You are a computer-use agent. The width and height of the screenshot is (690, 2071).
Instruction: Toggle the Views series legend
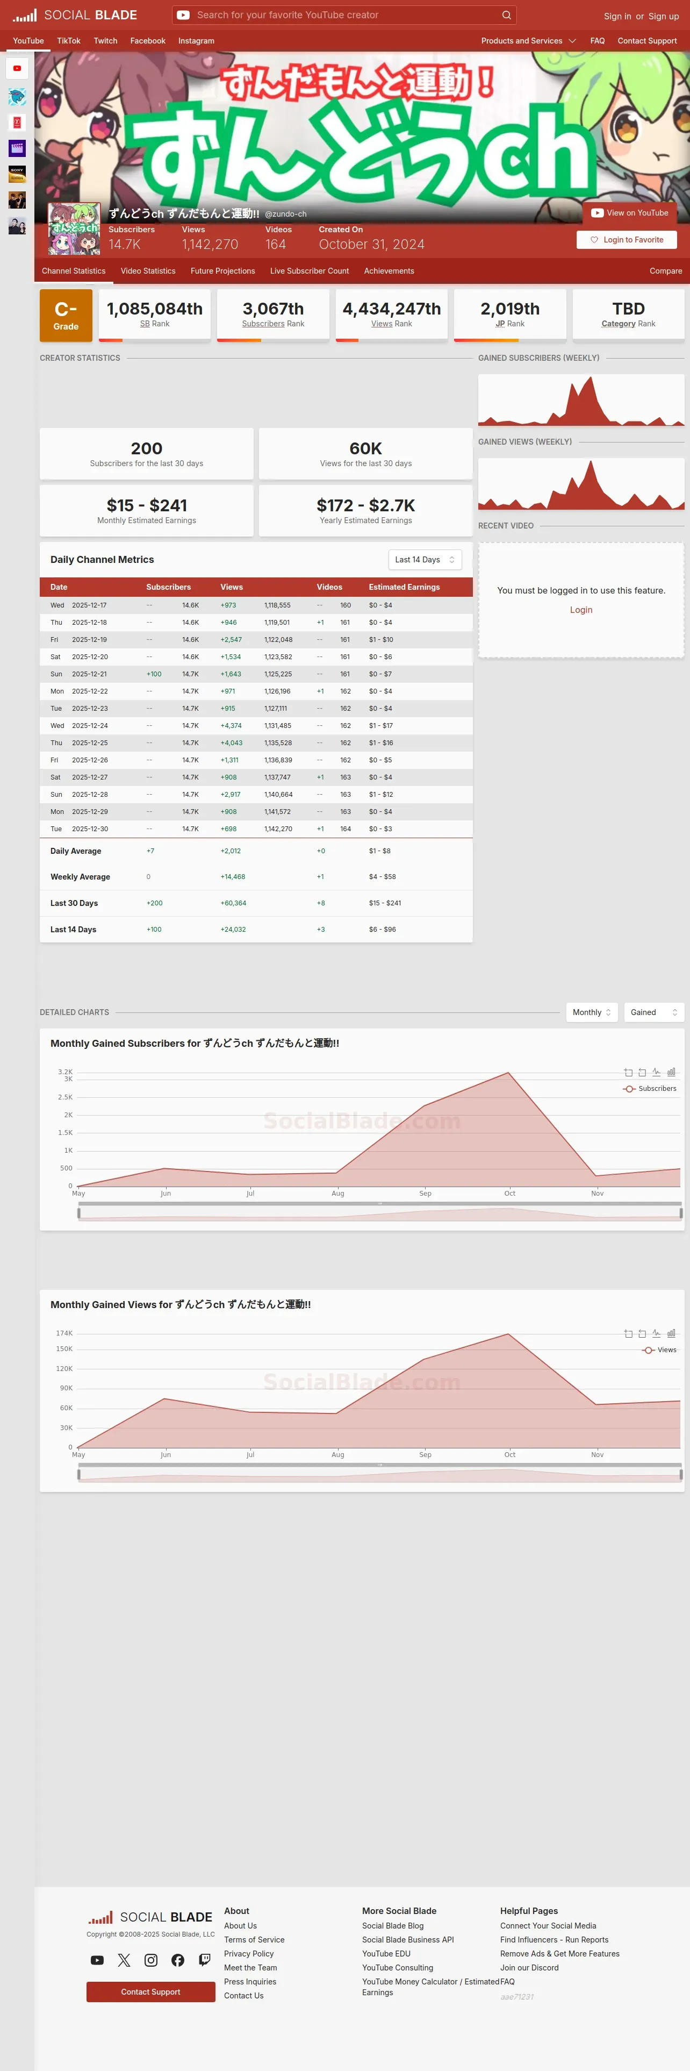pos(659,1350)
